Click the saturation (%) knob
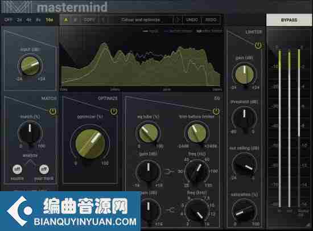This screenshot has width=313, height=231. pos(244,211)
